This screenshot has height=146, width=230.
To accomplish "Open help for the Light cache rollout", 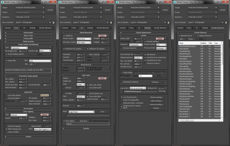I will coord(108,78).
